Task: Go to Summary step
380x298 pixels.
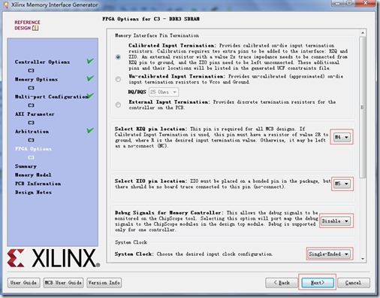Action: tap(26, 166)
